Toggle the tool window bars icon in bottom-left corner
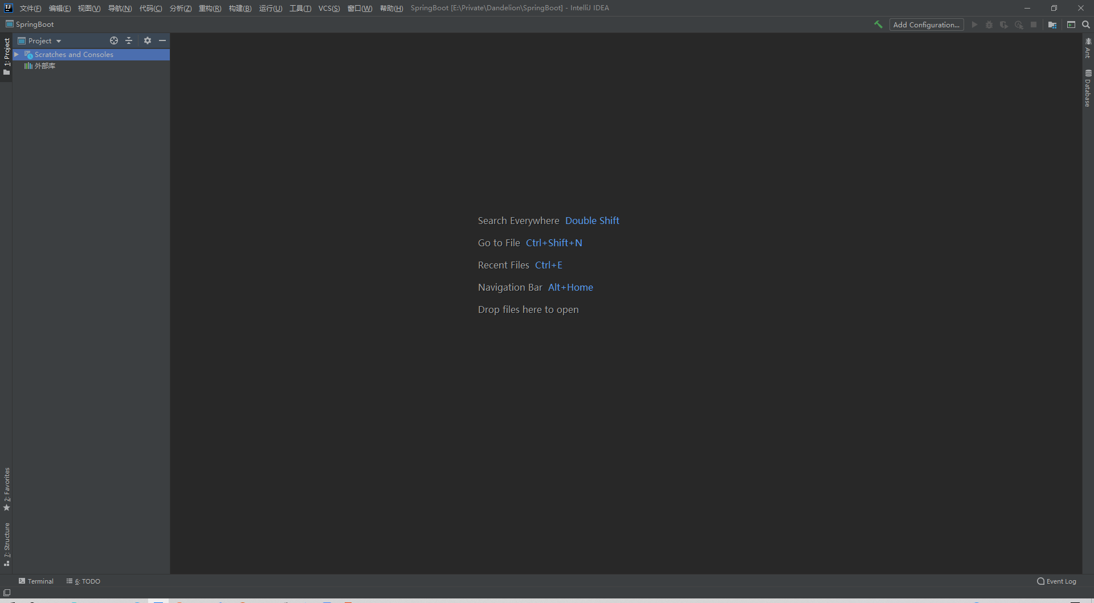 click(x=7, y=593)
